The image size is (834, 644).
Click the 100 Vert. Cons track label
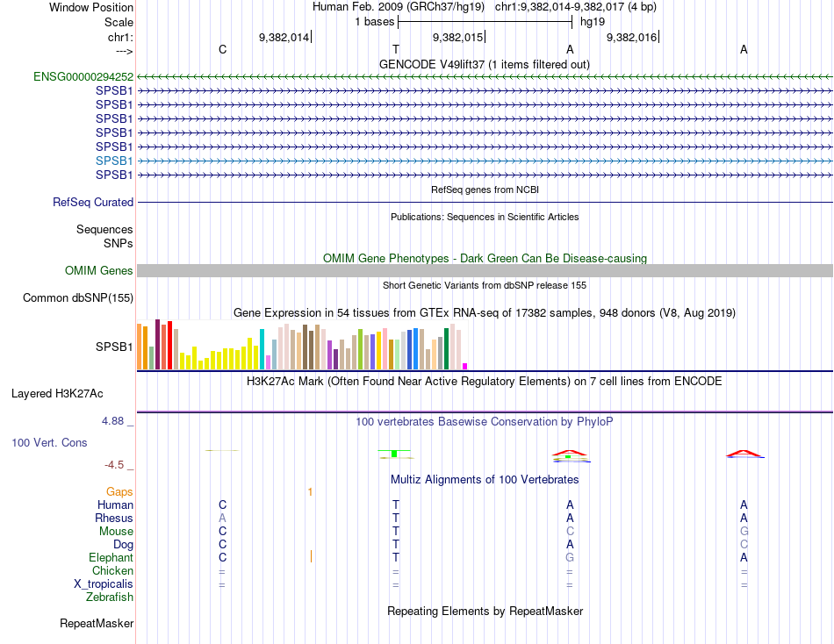[x=49, y=442]
